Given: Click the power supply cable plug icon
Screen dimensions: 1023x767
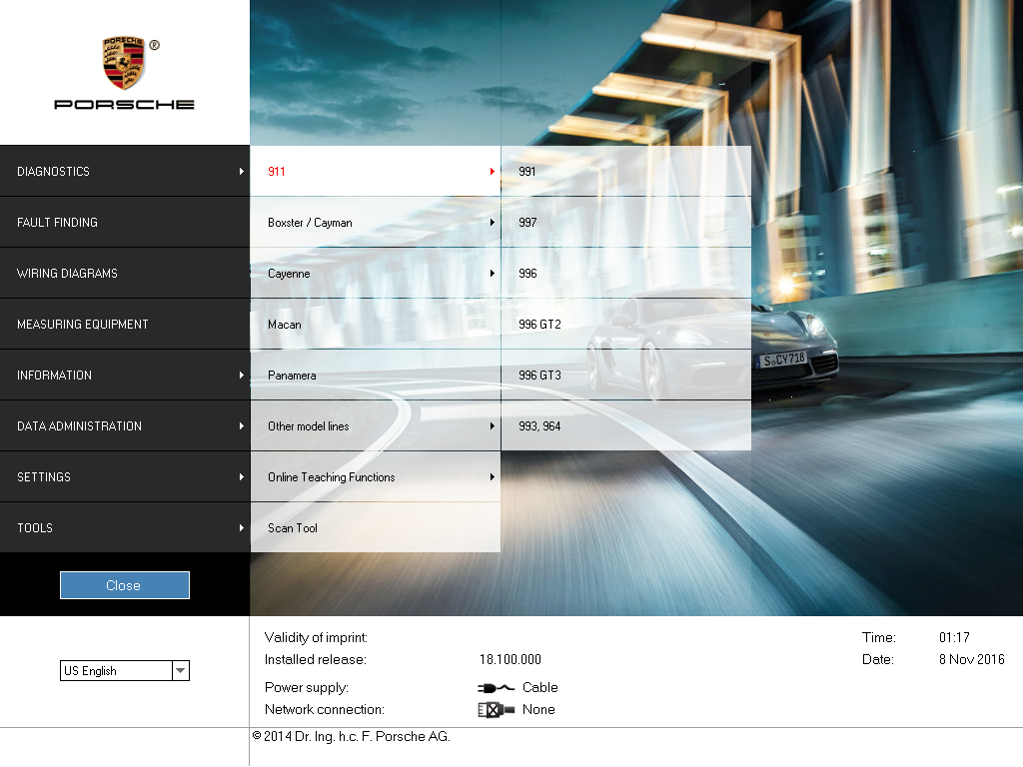Looking at the screenshot, I should point(496,688).
